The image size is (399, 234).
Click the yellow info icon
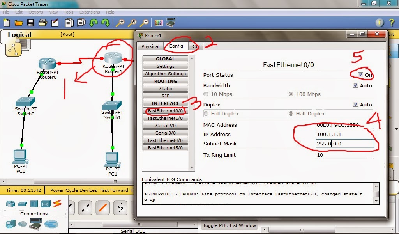pos(380,23)
